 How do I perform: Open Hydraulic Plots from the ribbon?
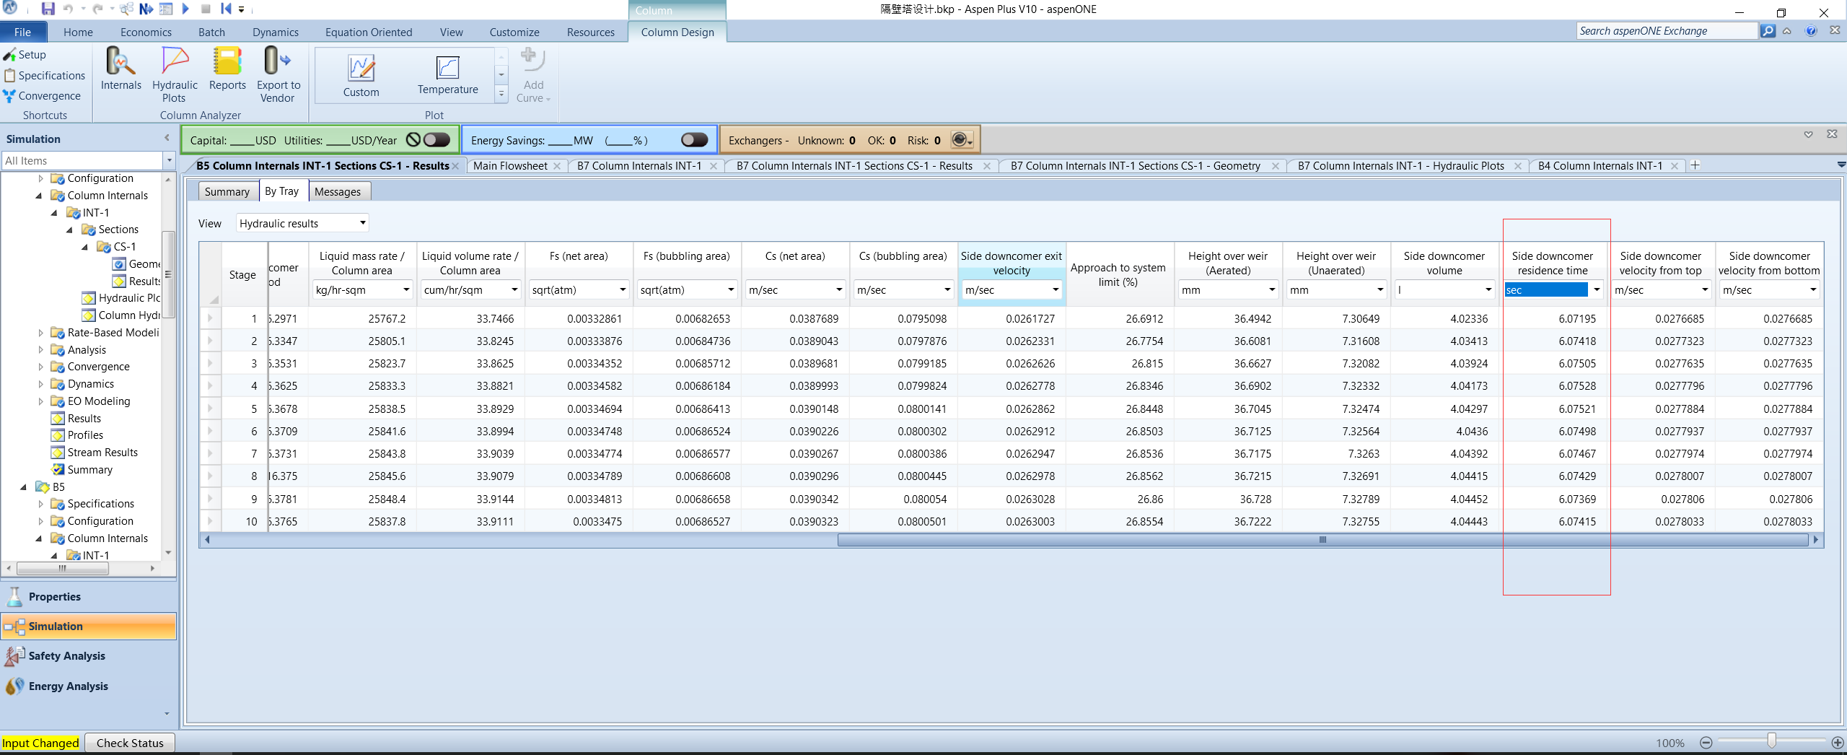click(175, 75)
